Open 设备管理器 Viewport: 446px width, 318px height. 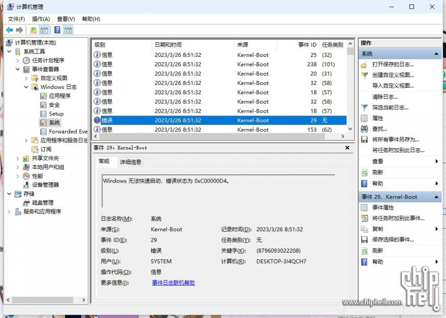[45, 184]
